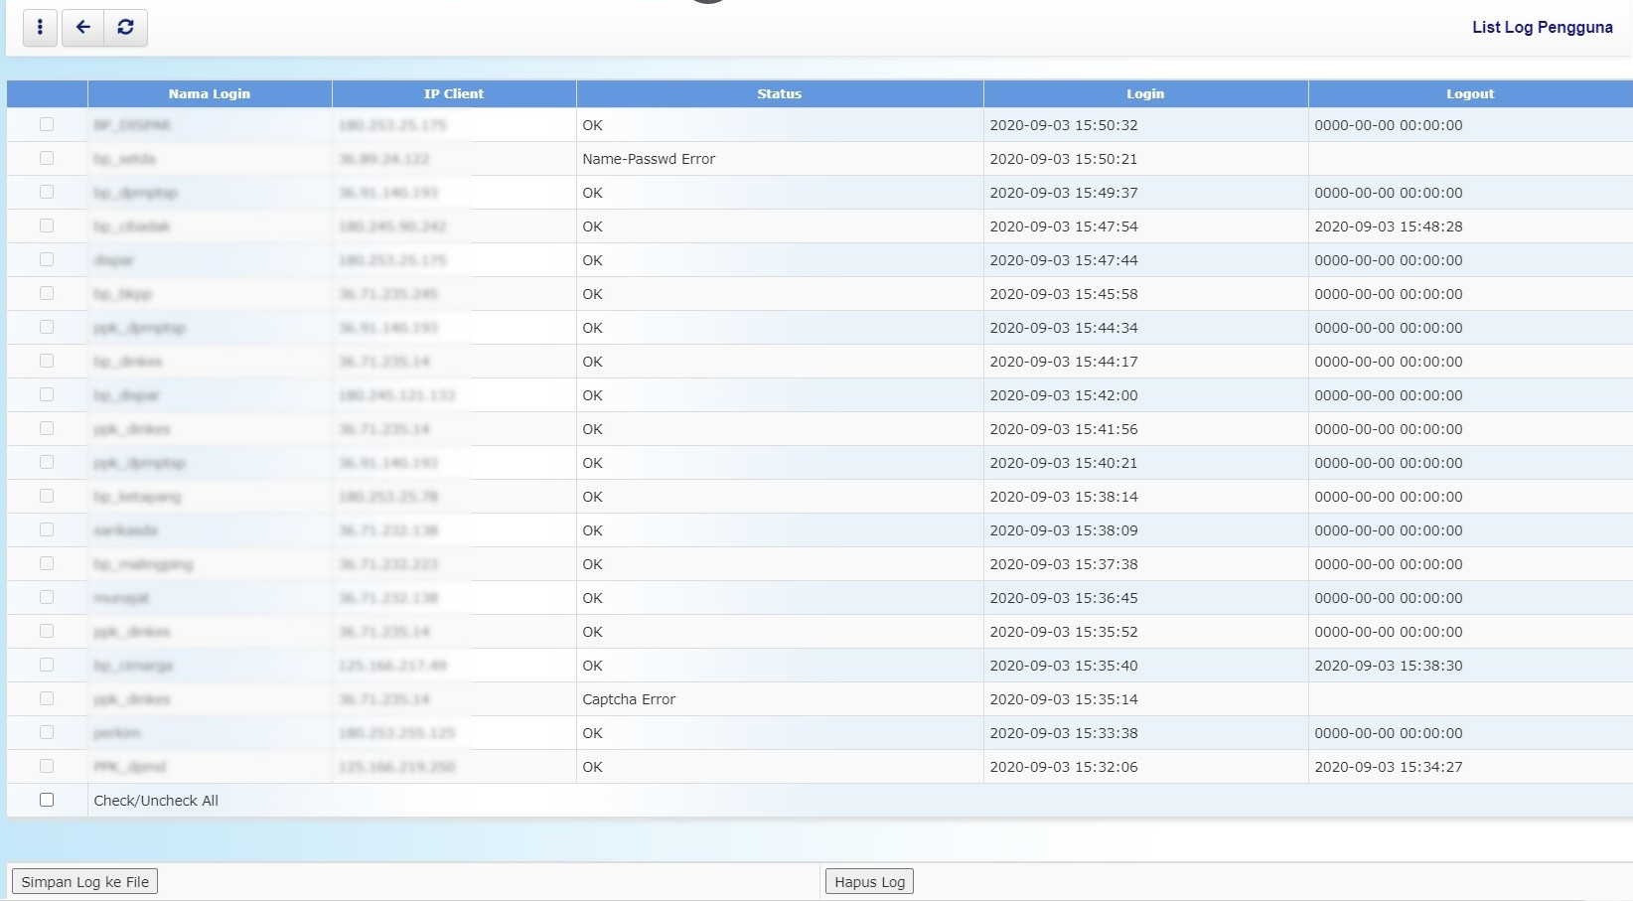Click login time '2020-09-03 15:47:44'
Viewport: 1633px width, 901px height.
[x=1064, y=260]
